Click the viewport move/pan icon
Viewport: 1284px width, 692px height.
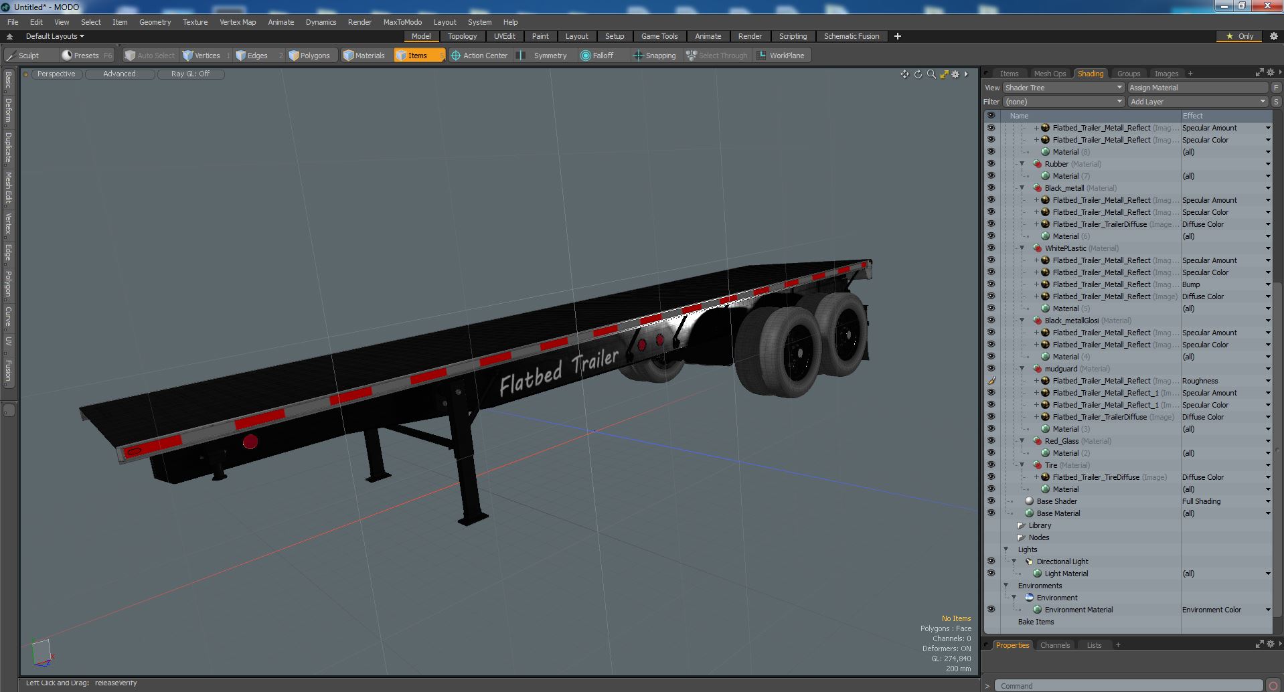pyautogui.click(x=904, y=74)
